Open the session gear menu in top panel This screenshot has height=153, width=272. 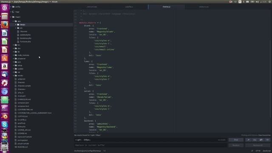[x=270, y=2]
